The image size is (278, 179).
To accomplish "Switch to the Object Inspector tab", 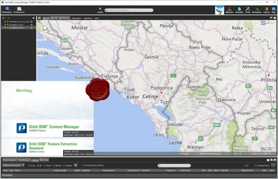I will [x=10, y=160].
